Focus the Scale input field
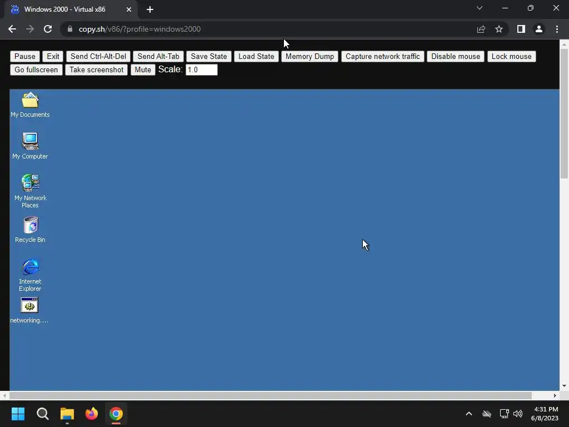 pos(201,69)
